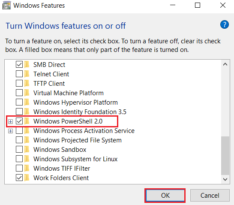Select the "Work Folders Client" entry

(61, 178)
